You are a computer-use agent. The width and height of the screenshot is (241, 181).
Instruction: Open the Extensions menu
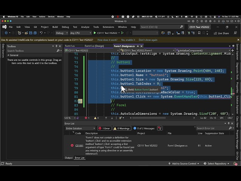(x=108, y=27)
